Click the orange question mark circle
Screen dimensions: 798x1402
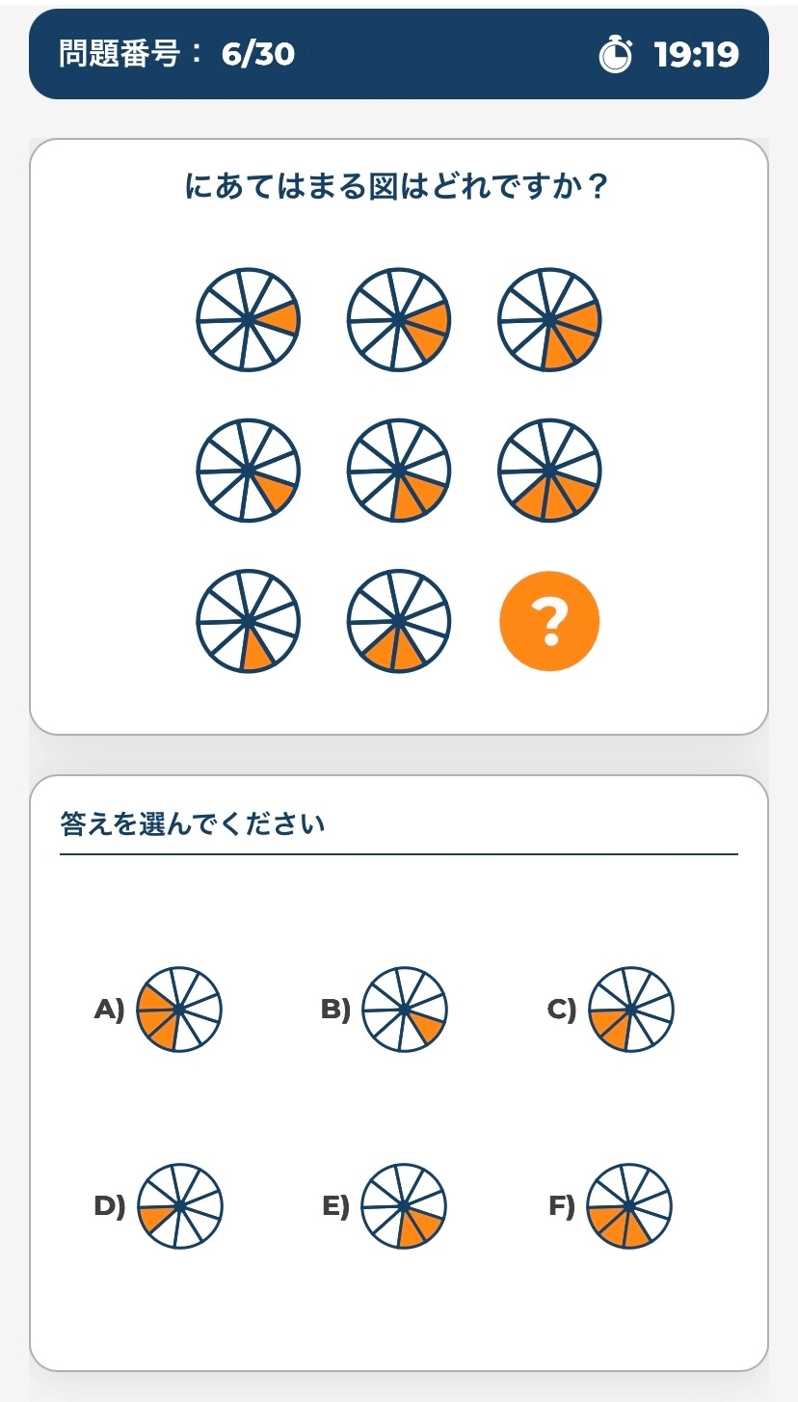pyautogui.click(x=549, y=622)
